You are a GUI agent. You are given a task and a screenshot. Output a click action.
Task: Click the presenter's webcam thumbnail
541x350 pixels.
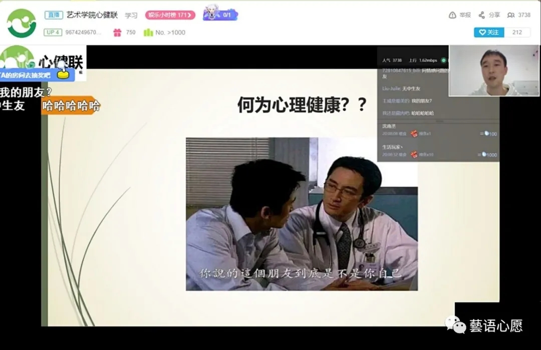[493, 70]
